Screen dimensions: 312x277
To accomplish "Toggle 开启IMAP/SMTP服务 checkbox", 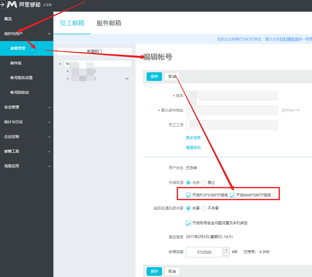I will pyautogui.click(x=232, y=195).
